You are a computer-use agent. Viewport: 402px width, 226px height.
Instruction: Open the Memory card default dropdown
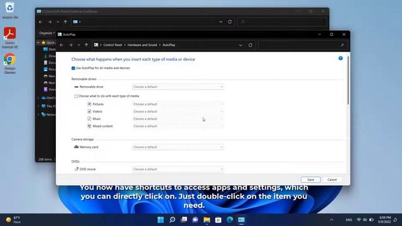pyautogui.click(x=178, y=147)
